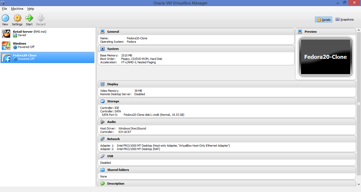
Task: Select the Windows VM entry
Action: (47, 45)
